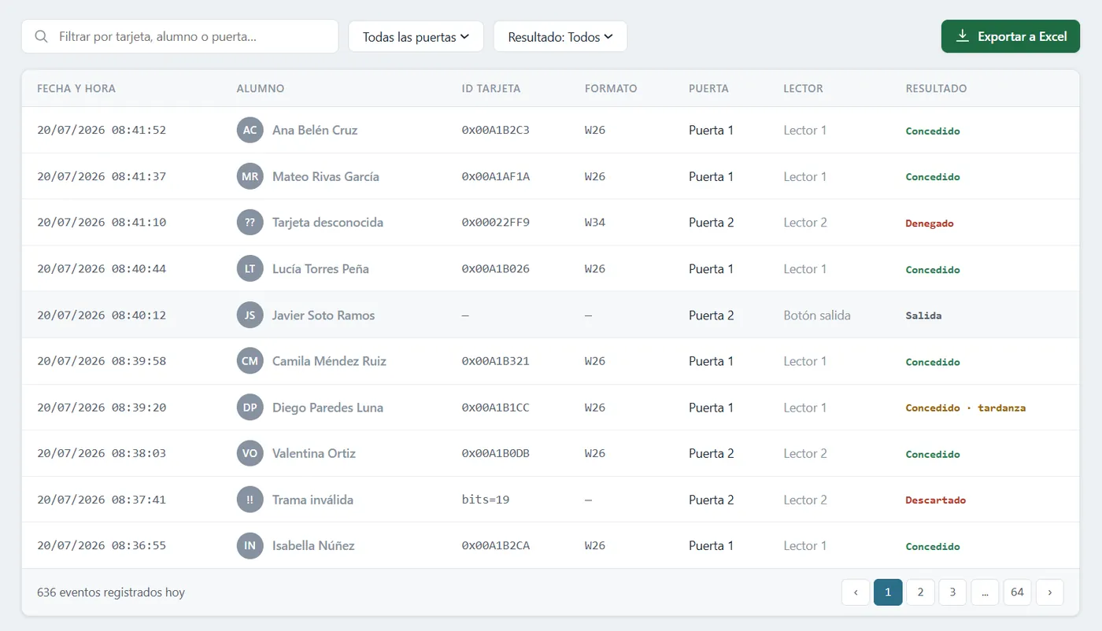Click card ID 0x00A1B0DB
1102x631 pixels.
[496, 453]
